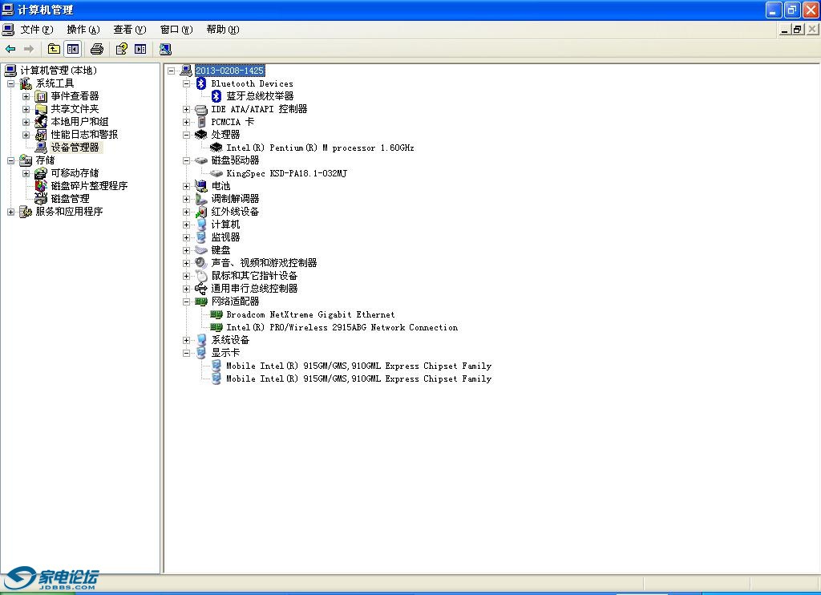Expand the IDE ATA/ATAPI 控制器 node
The image size is (821, 595).
pos(186,110)
